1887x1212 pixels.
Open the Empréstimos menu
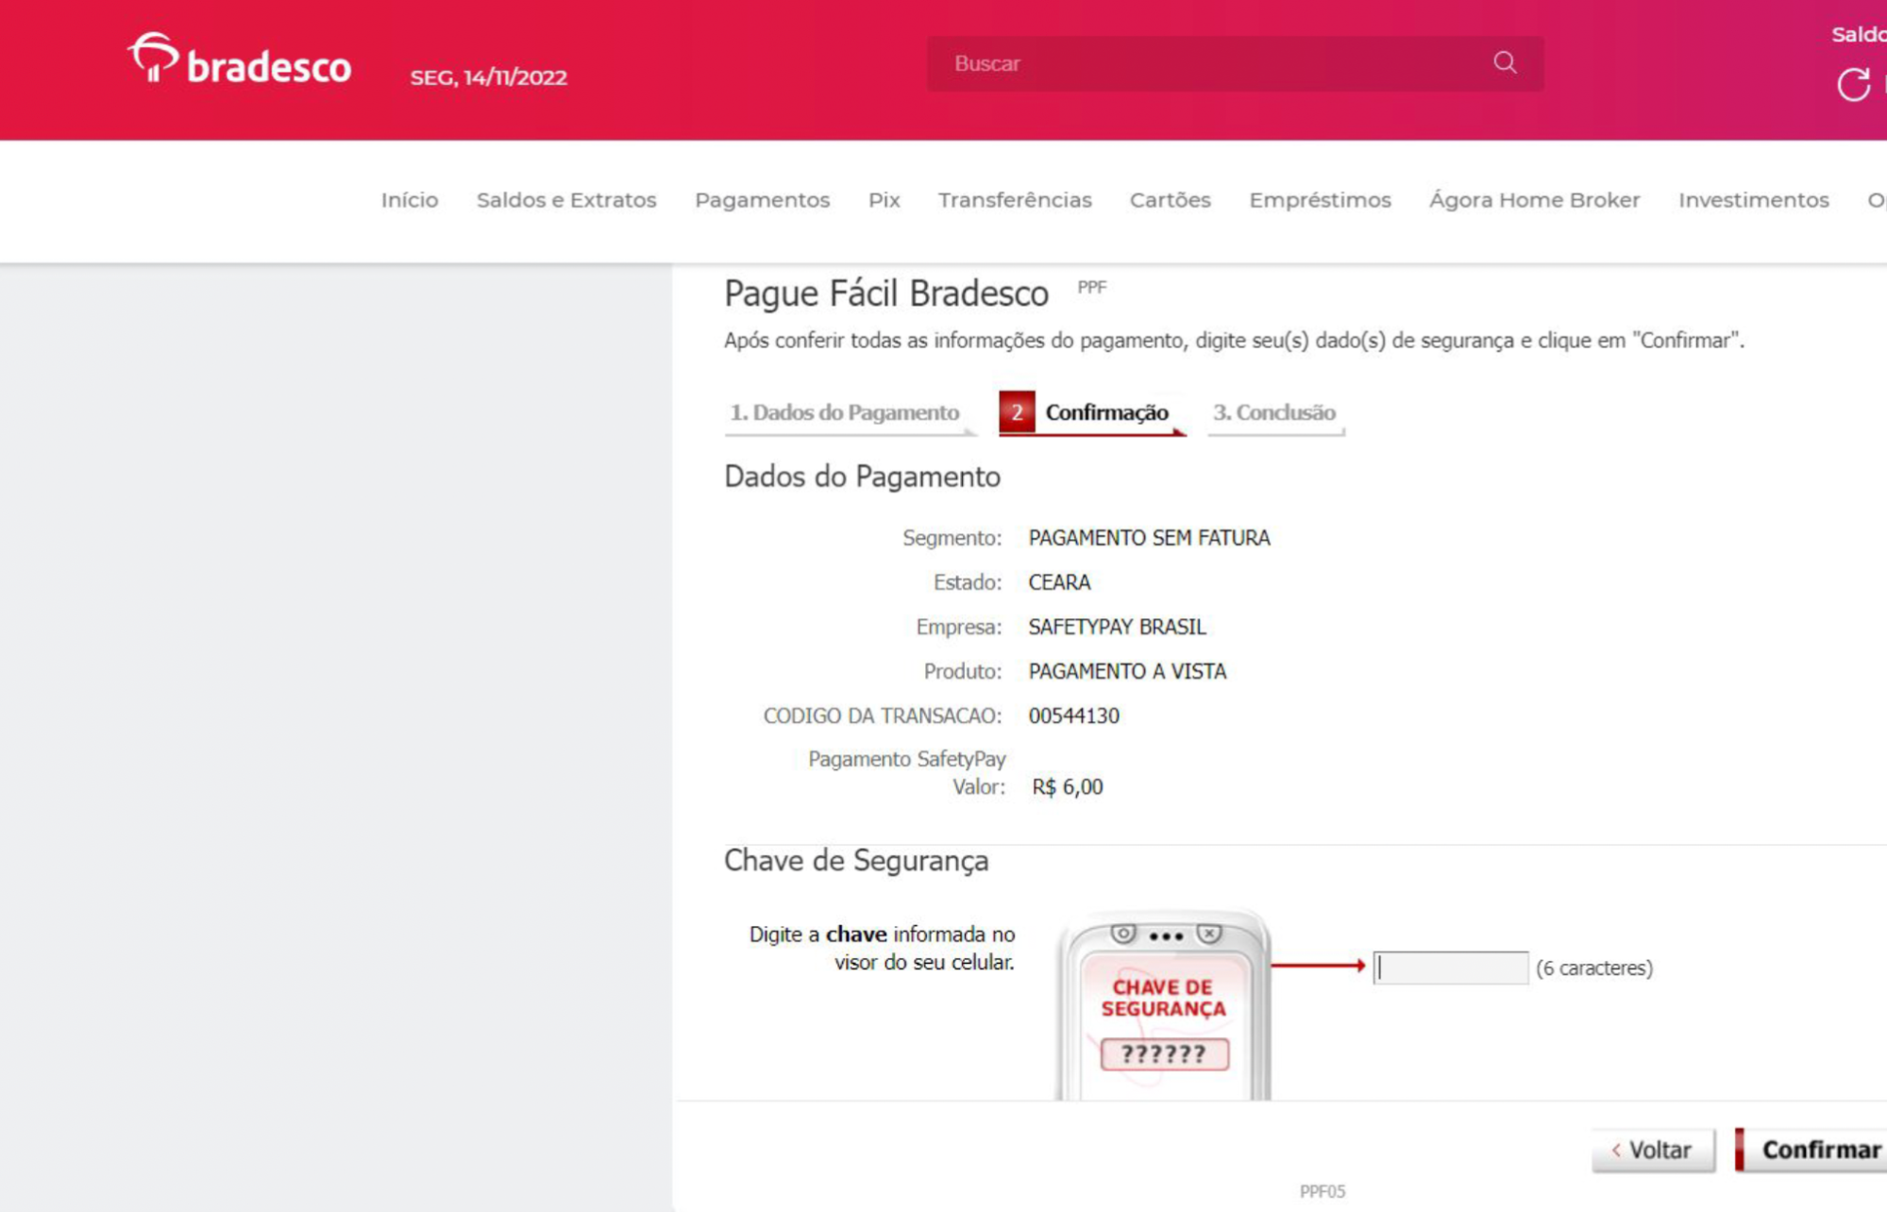[1320, 200]
